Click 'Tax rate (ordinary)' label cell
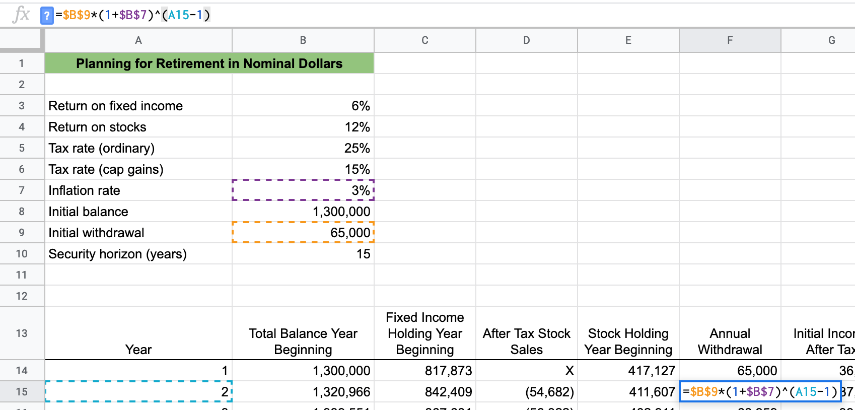This screenshot has height=410, width=855. click(138, 148)
